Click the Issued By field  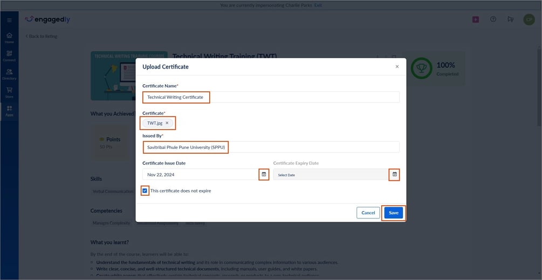(271, 147)
